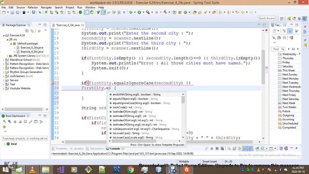This screenshot has height=174, width=309.
Task: Click the New file wizard toolbar icon
Action: (x=4, y=12)
